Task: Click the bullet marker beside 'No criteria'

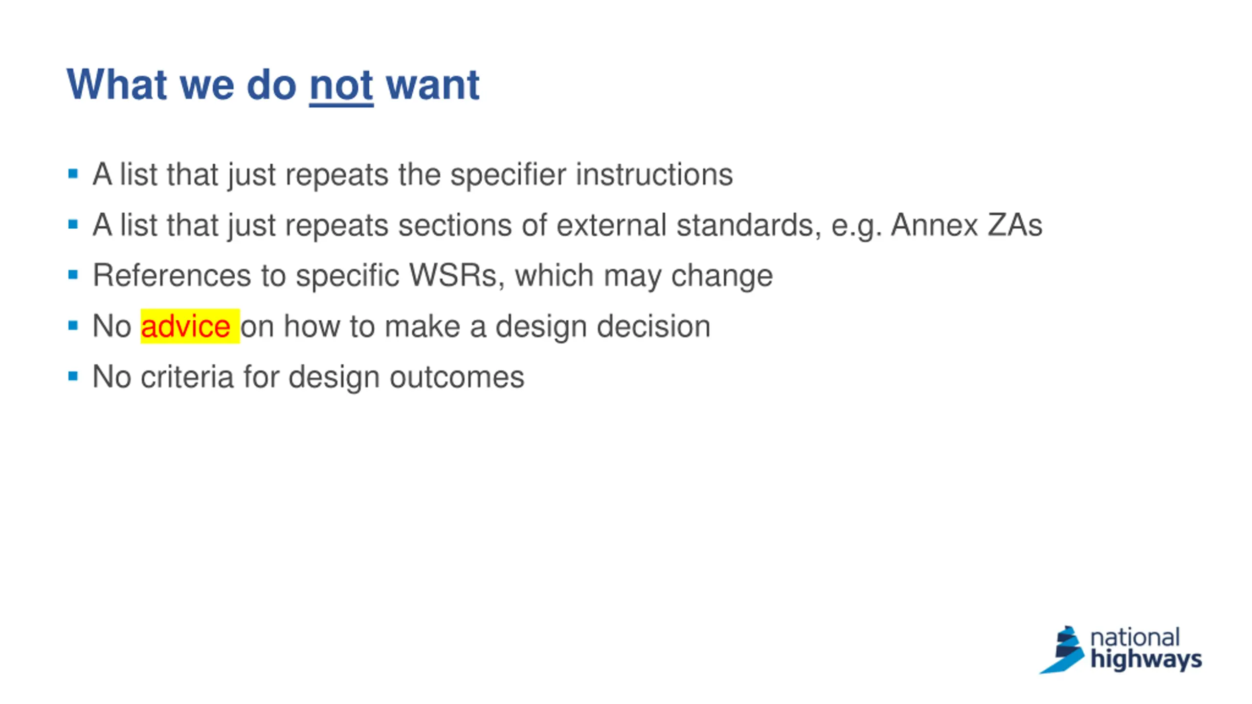Action: click(73, 376)
